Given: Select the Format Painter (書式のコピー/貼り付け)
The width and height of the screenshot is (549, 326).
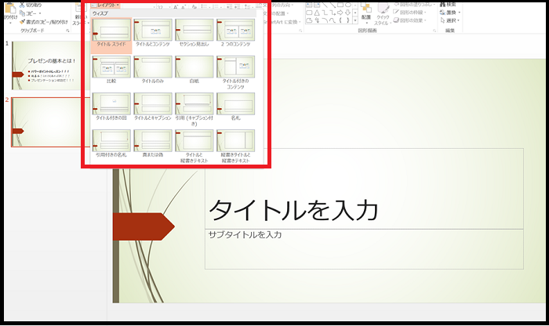Looking at the screenshot, I should pos(44,22).
